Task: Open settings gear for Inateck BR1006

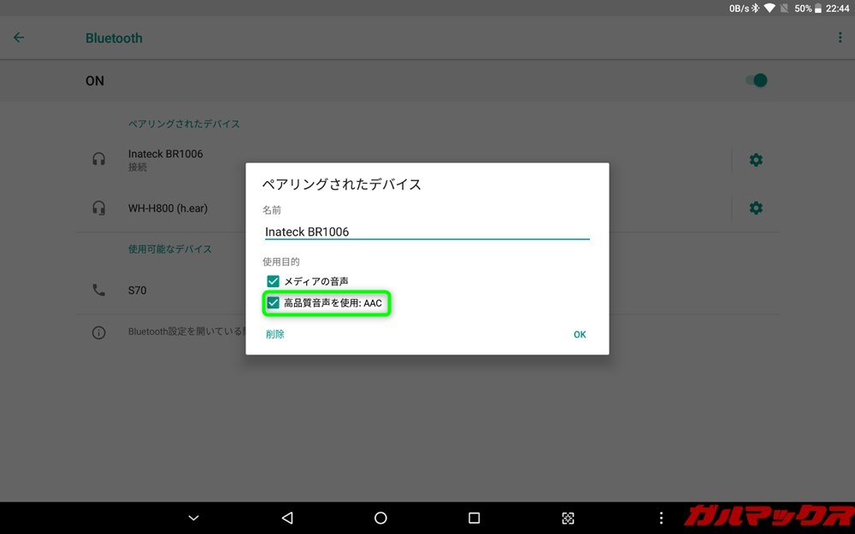Action: [x=756, y=159]
